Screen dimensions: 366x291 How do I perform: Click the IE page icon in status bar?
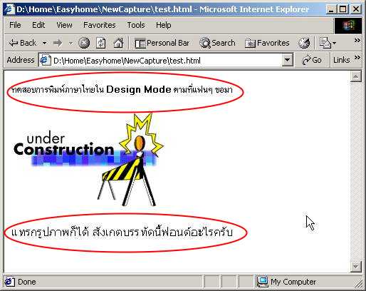coord(9,282)
